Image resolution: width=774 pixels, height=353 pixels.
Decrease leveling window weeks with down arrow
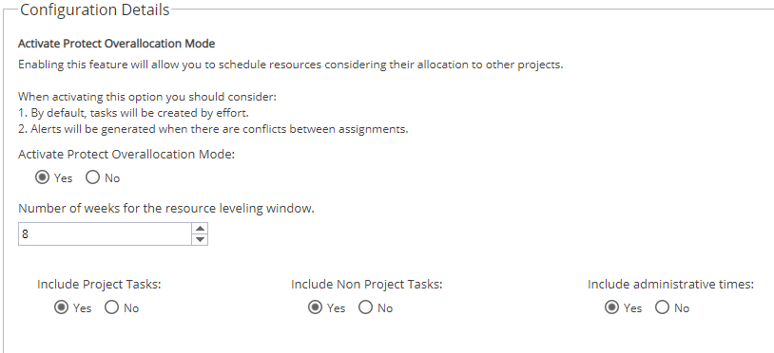click(200, 239)
